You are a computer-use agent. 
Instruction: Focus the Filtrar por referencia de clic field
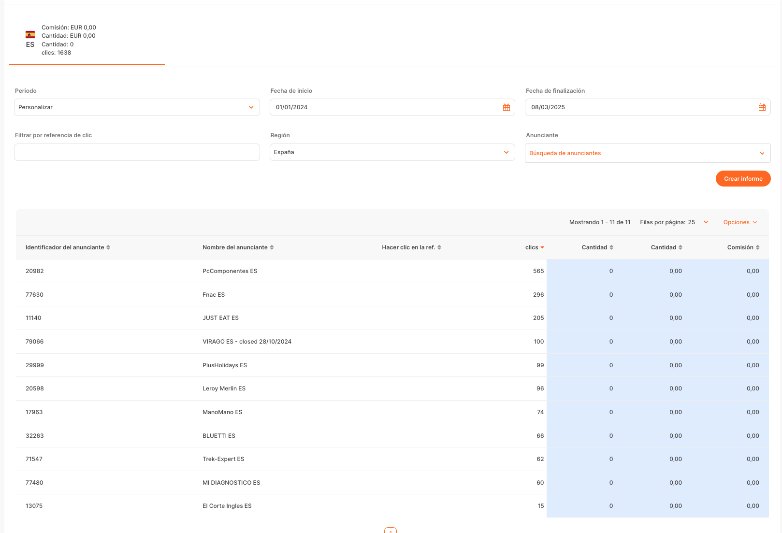(137, 152)
